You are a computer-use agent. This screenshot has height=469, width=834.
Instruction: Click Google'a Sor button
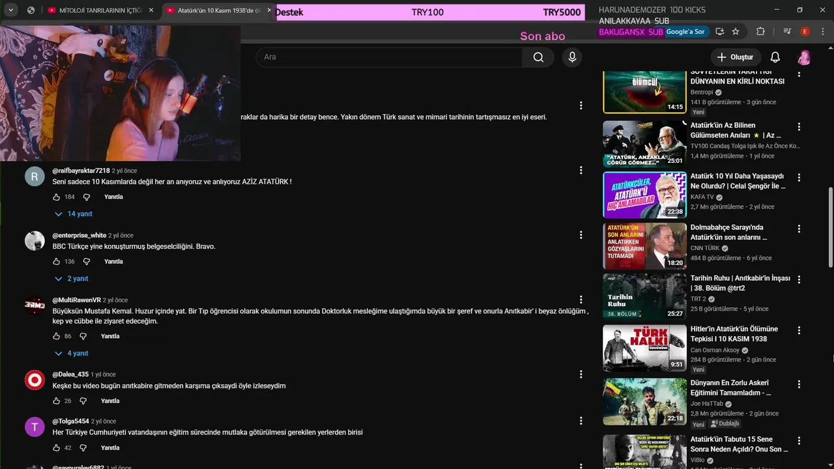[686, 31]
